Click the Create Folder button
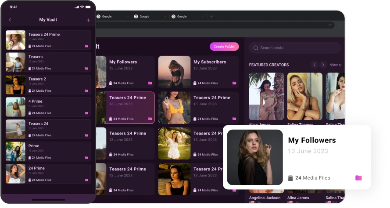390x208 pixels. pos(224,47)
